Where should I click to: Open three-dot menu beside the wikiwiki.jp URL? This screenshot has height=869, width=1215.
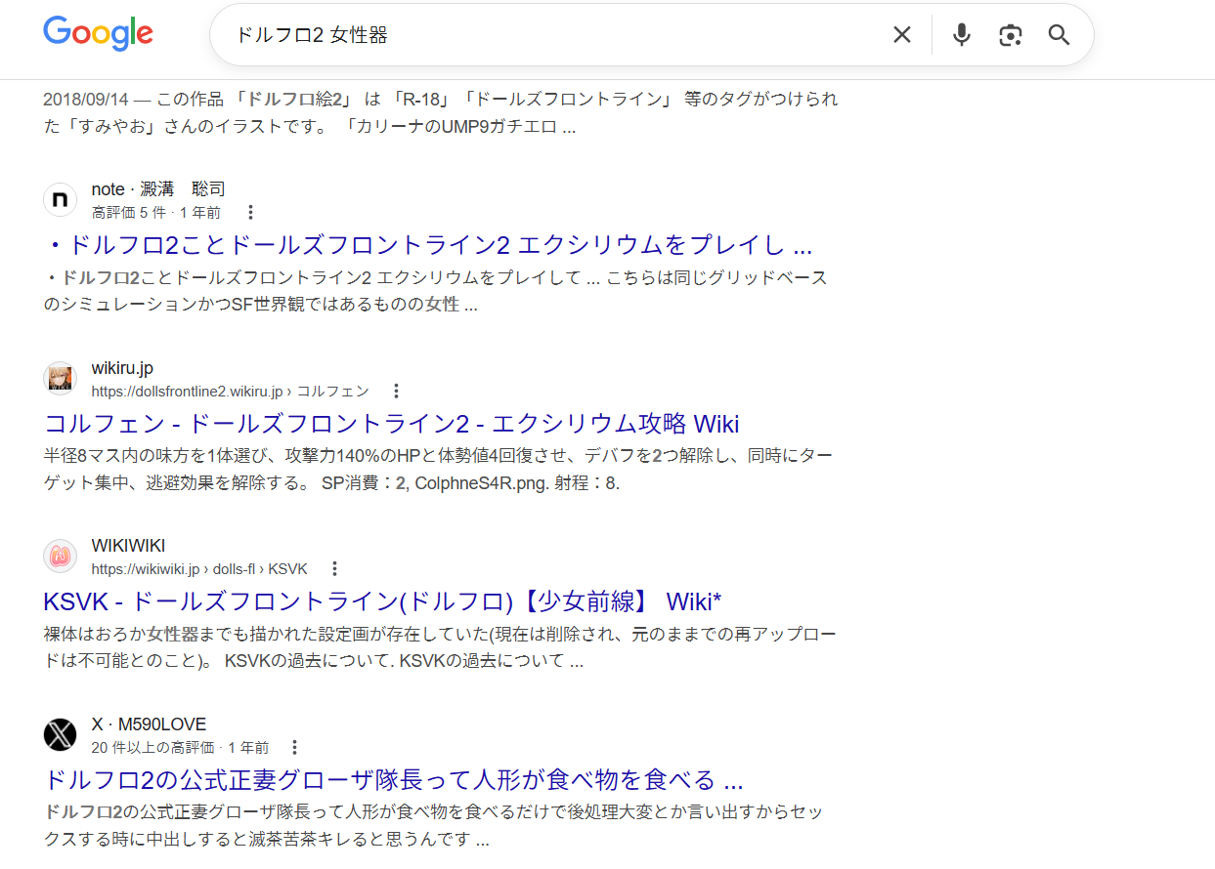point(334,568)
